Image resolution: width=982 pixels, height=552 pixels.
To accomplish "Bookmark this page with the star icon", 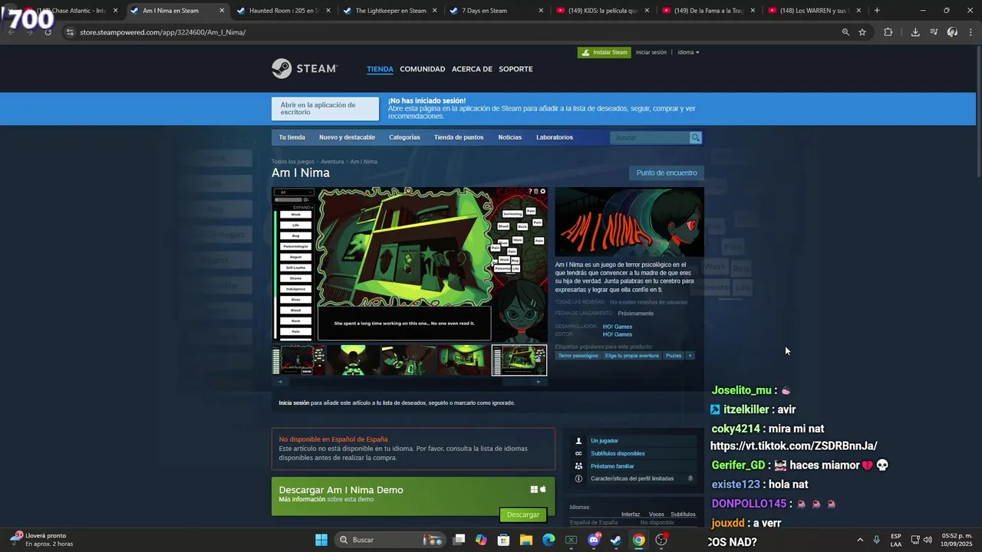I will click(x=862, y=32).
